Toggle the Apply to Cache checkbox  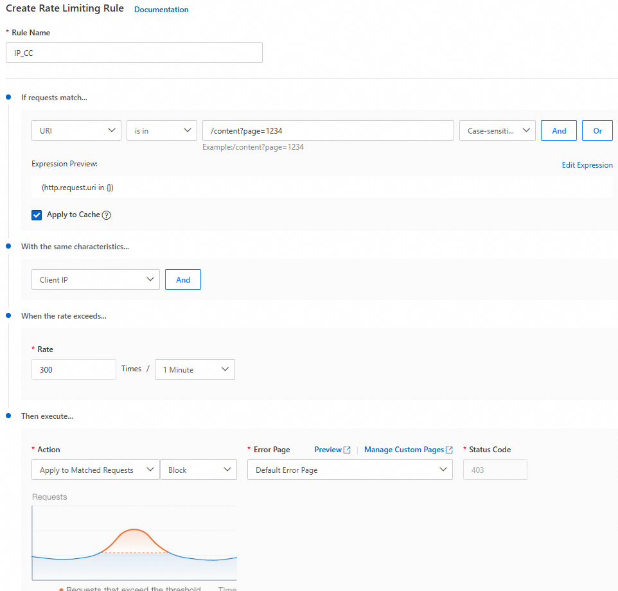pos(37,215)
